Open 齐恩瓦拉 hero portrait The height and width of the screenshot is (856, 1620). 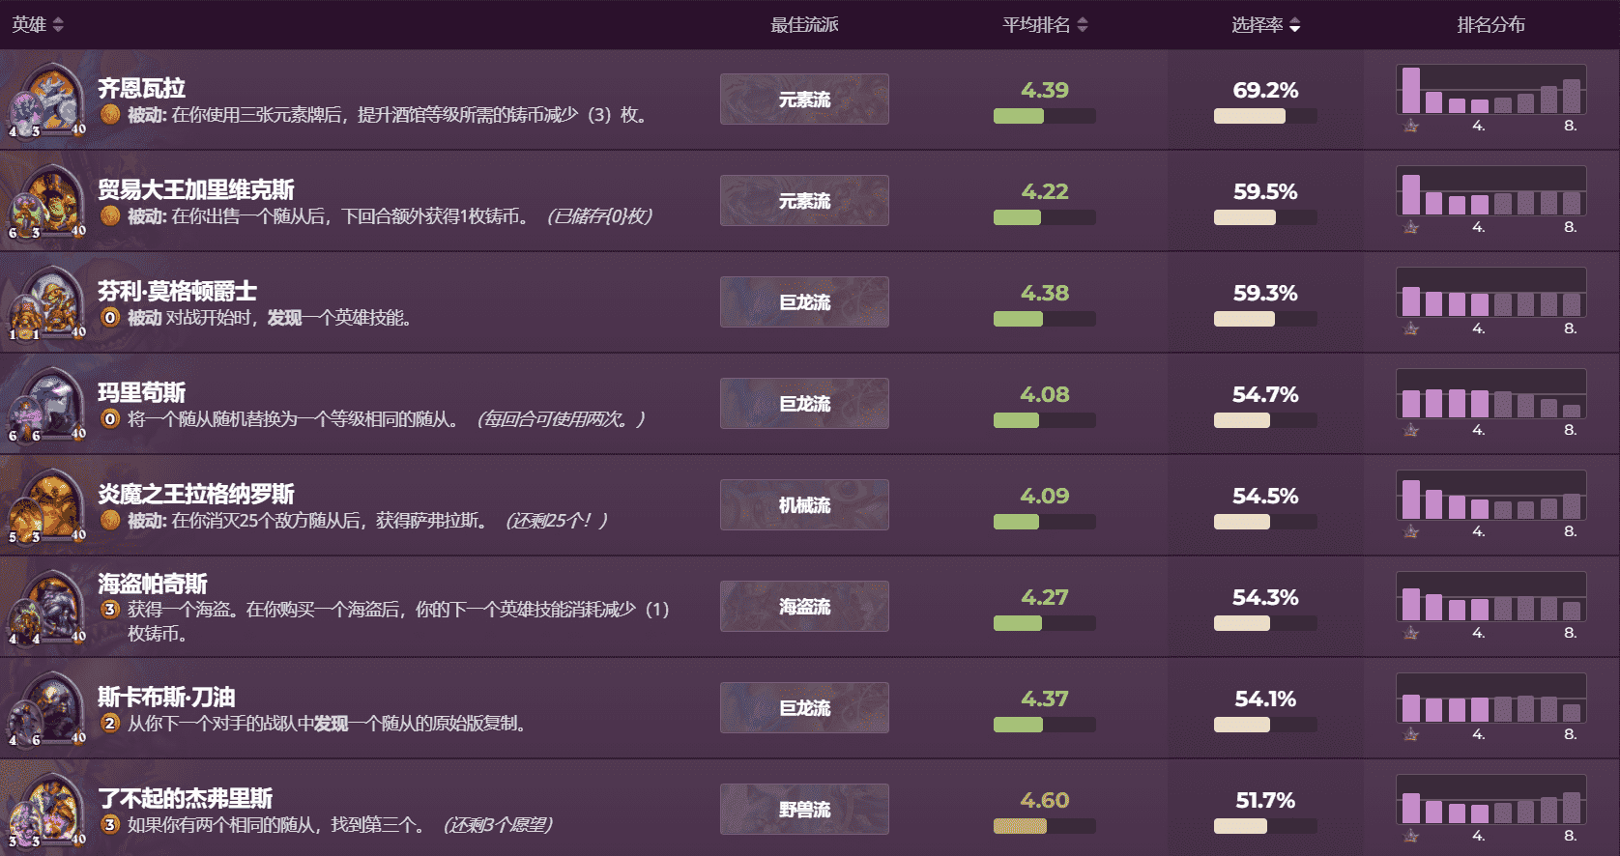click(47, 100)
